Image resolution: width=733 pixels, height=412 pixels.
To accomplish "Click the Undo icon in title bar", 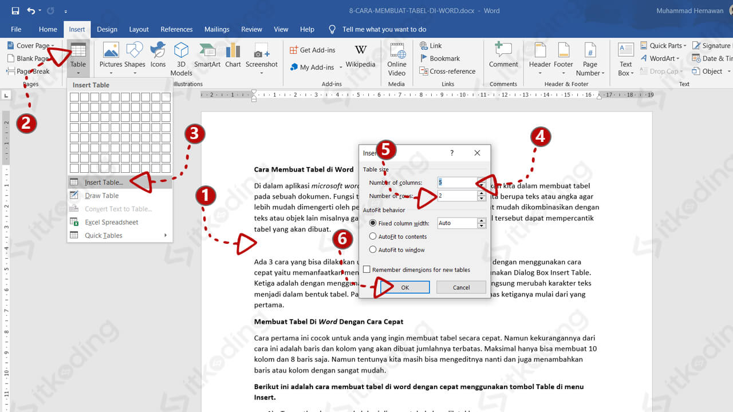I will [x=31, y=11].
